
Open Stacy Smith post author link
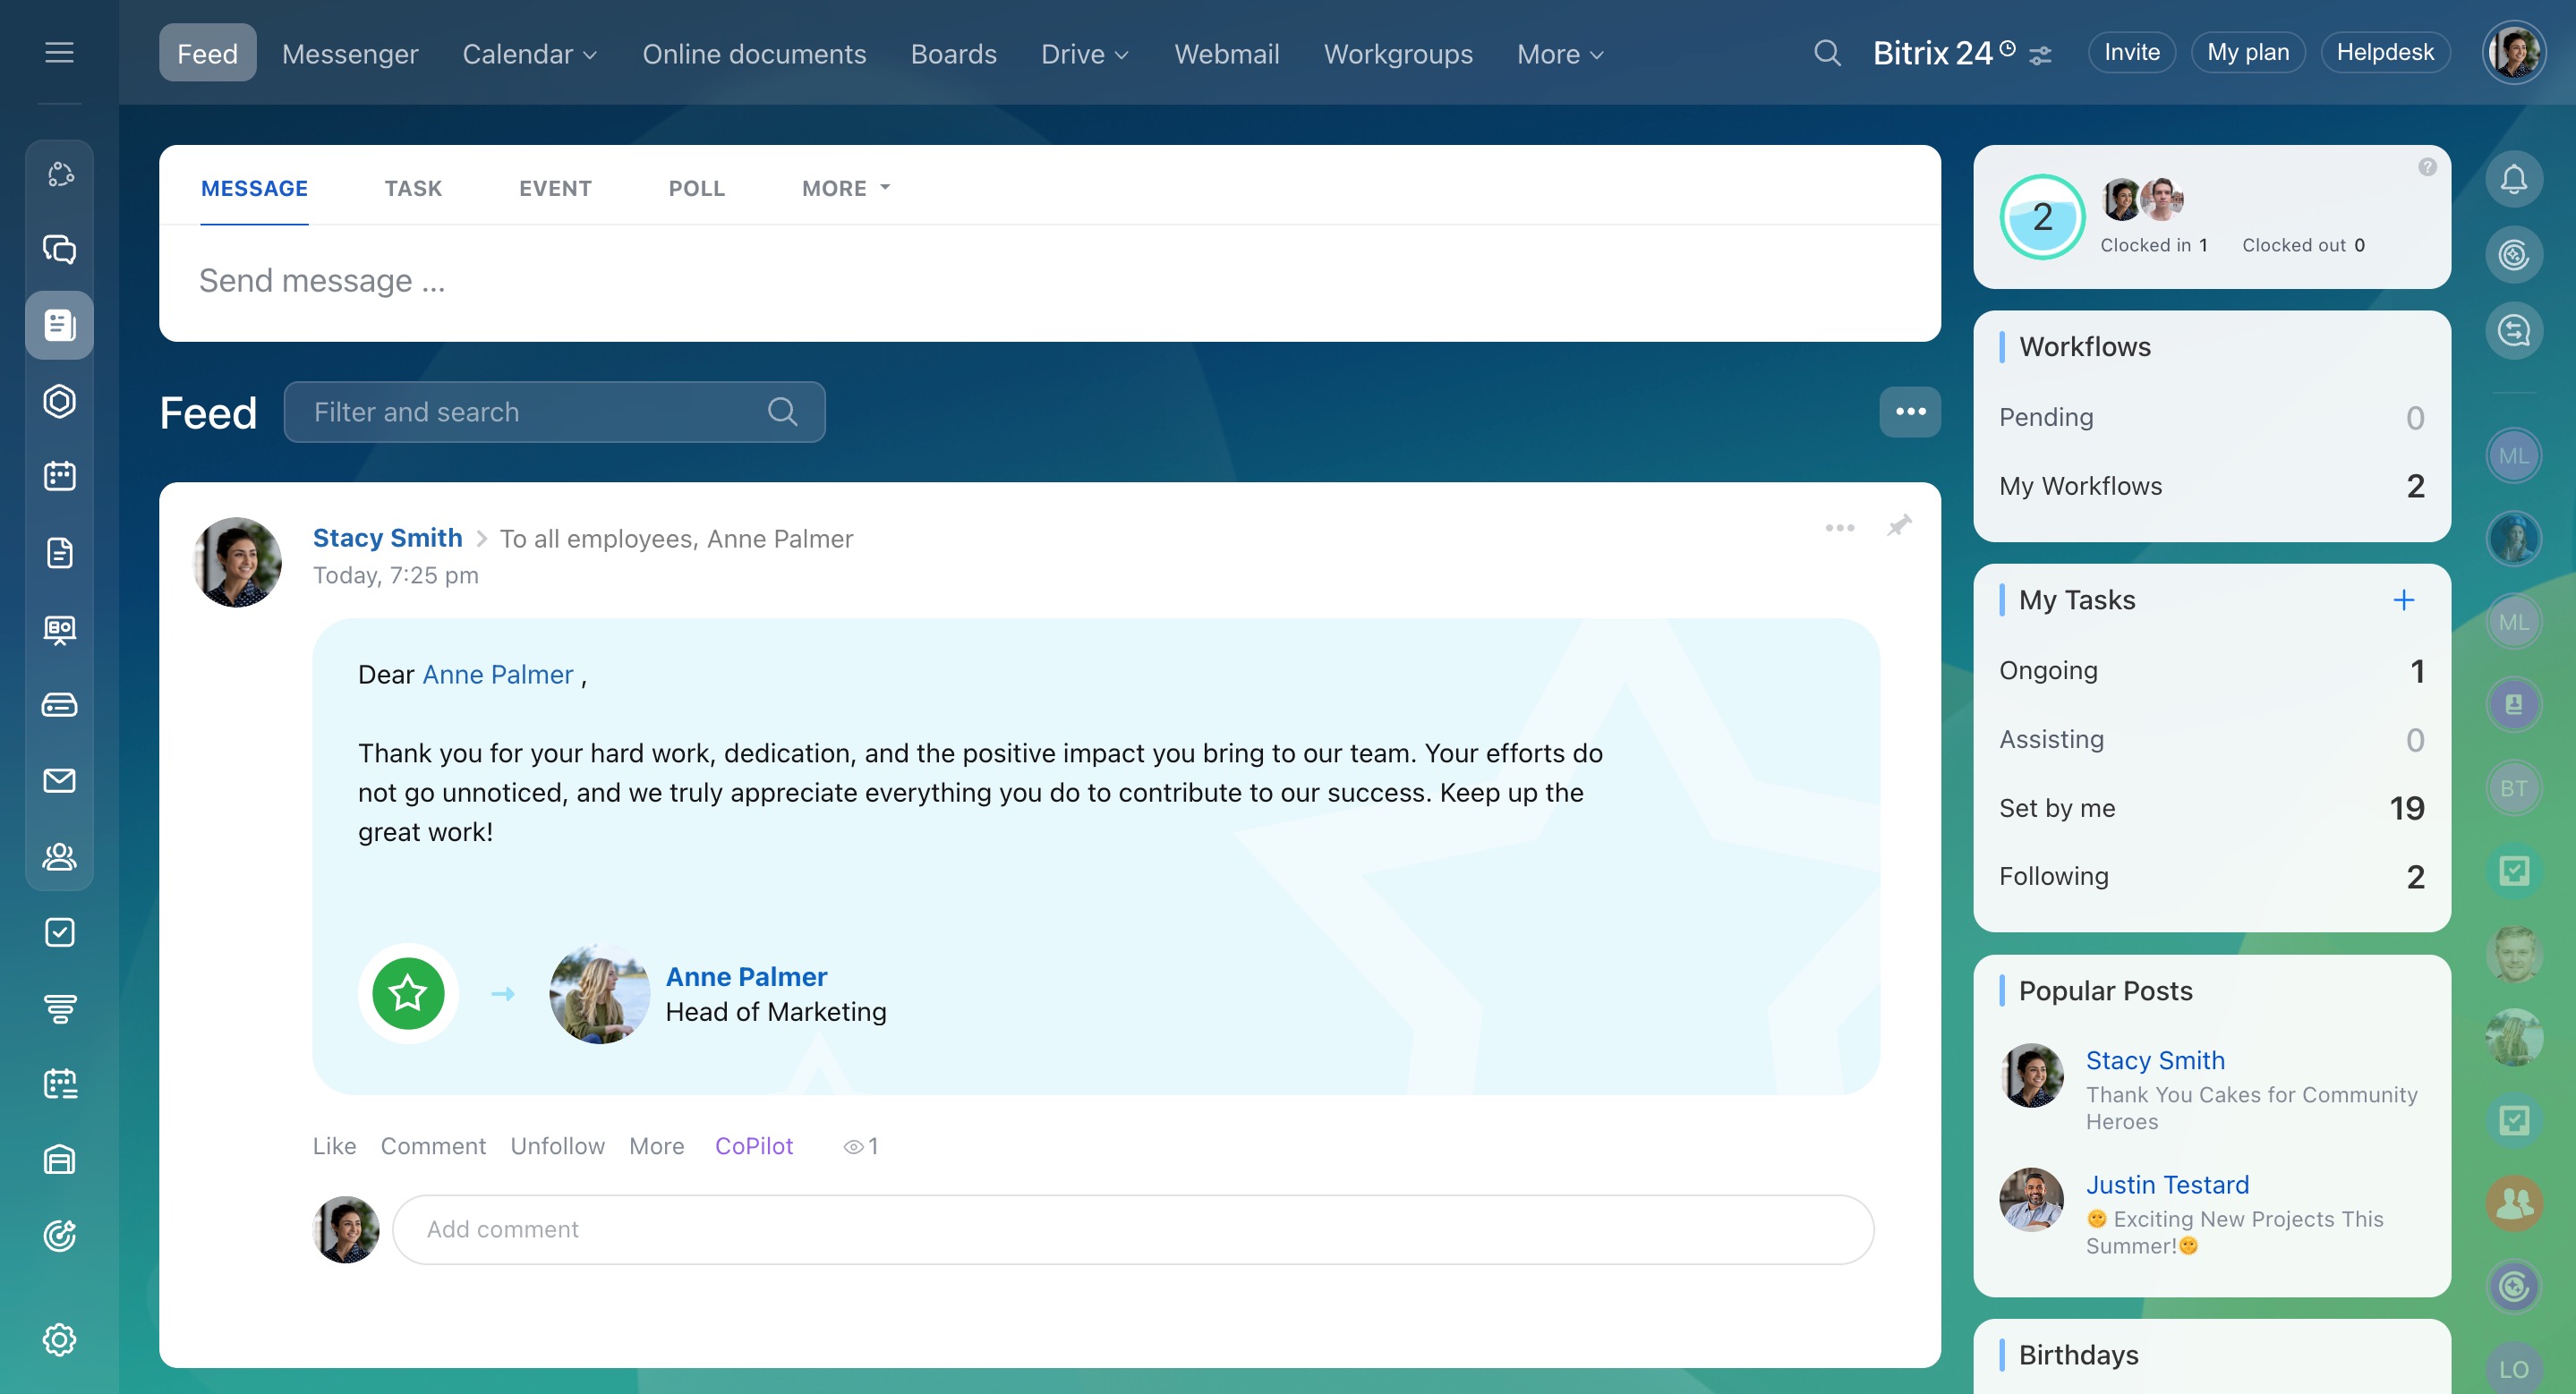coord(387,538)
